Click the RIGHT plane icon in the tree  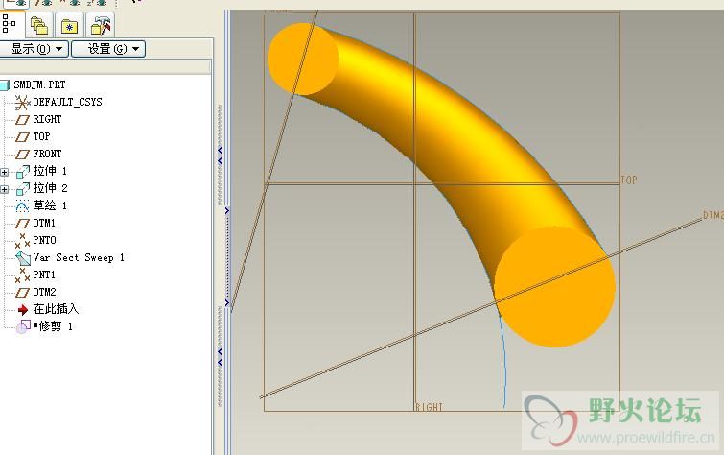(22, 120)
